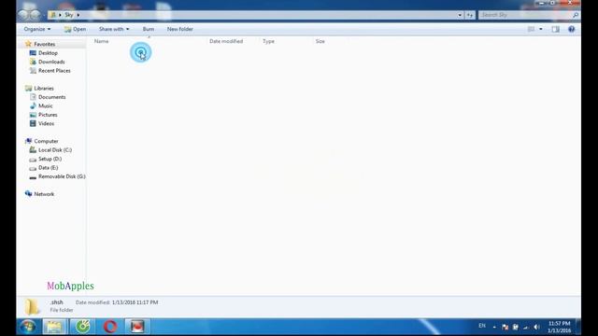Open the green Coc Coc browser taskbar icon
The width and height of the screenshot is (598, 336).
[83, 327]
